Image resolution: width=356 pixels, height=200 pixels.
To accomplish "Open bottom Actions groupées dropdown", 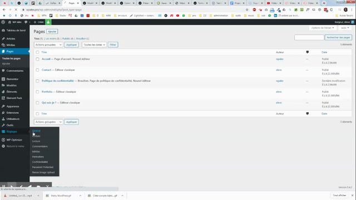I will pyautogui.click(x=48, y=122).
